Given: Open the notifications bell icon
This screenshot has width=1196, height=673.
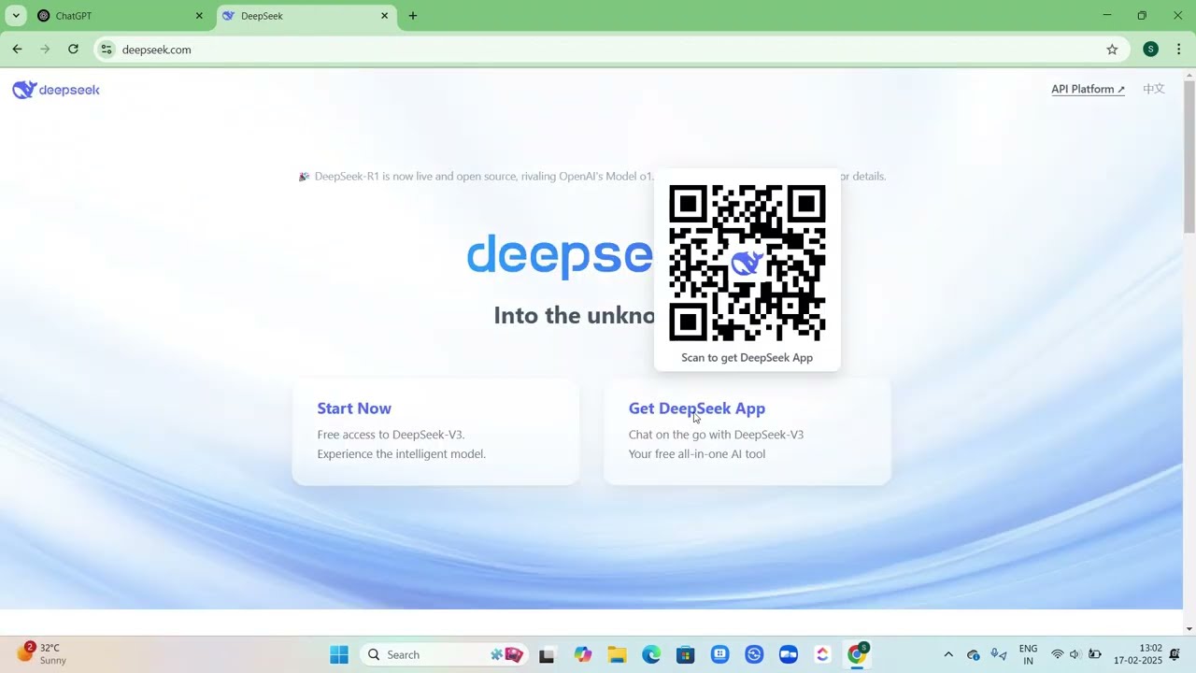Looking at the screenshot, I should tap(1175, 654).
